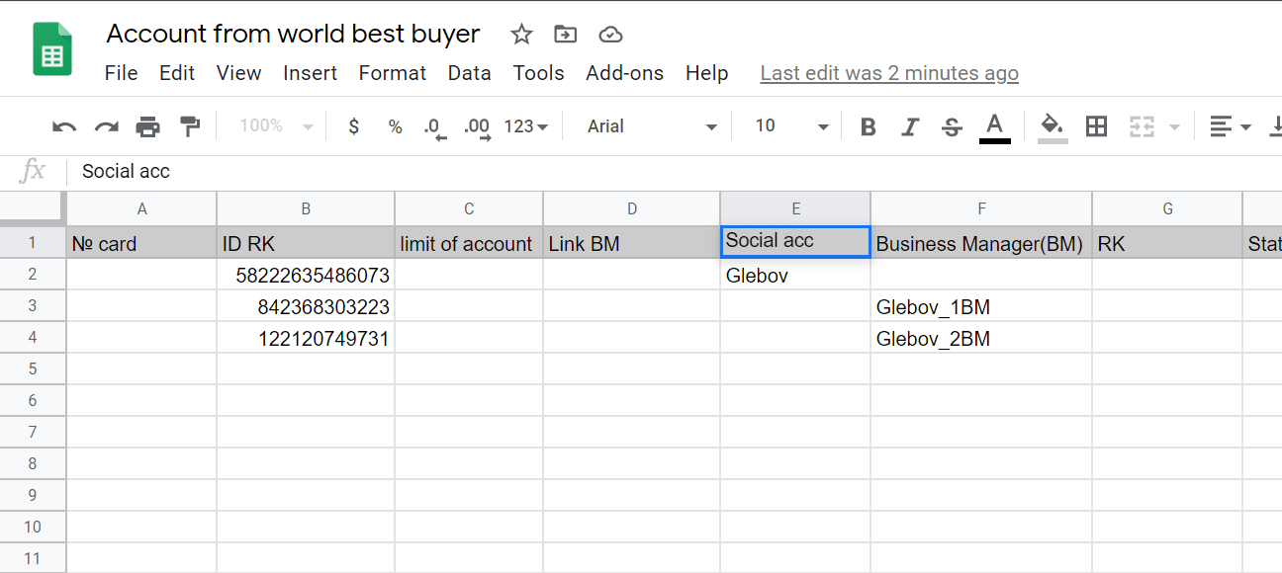Toggle bold formatting
Screen dimensions: 1282x573
(x=869, y=126)
